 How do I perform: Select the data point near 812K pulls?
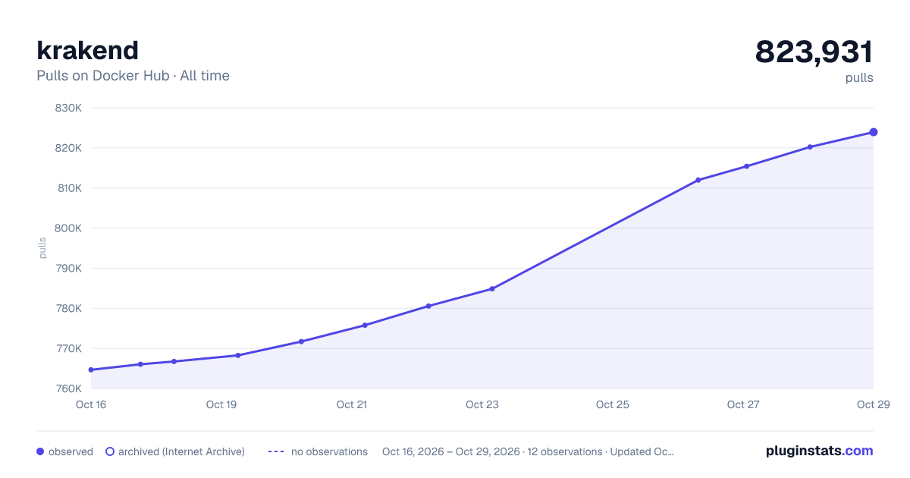[x=698, y=180]
